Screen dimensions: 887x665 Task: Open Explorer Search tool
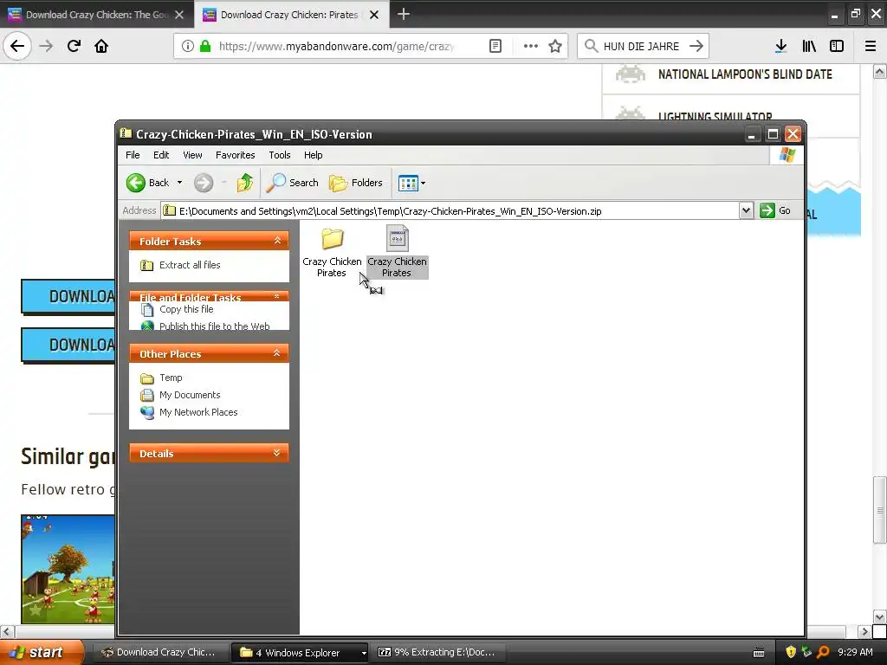point(293,183)
